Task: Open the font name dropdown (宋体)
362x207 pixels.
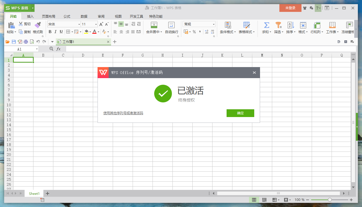Action: pos(79,24)
